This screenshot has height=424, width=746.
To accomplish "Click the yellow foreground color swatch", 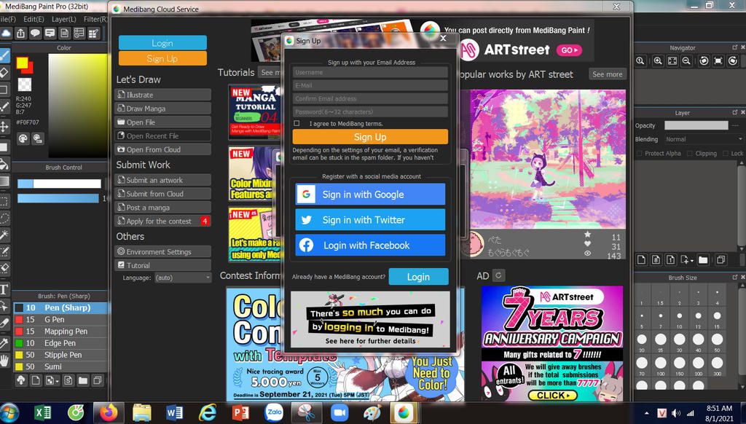I will [x=22, y=63].
